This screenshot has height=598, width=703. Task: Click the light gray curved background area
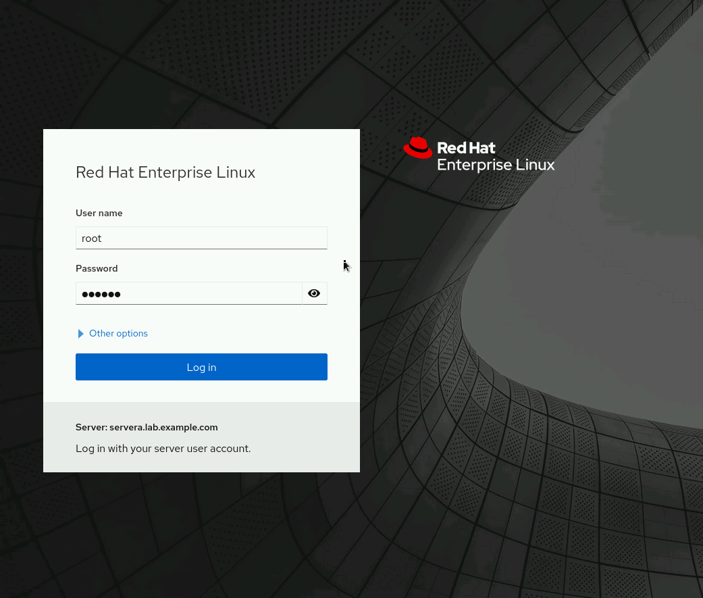coord(608,270)
